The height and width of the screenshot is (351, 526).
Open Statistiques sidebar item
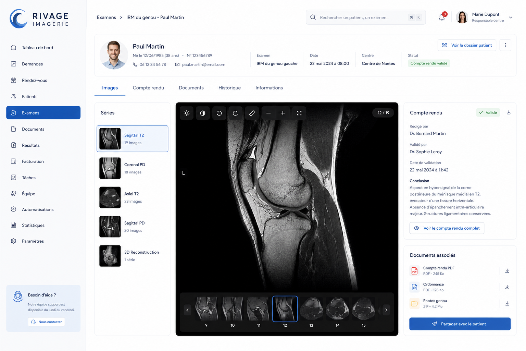[x=43, y=225]
